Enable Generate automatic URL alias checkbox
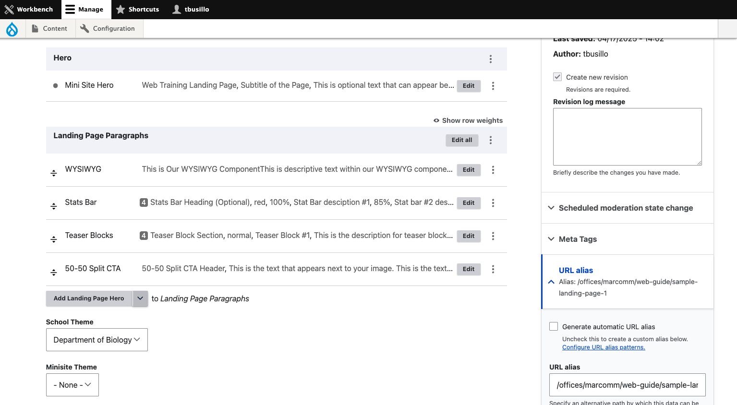737x405 pixels. pyautogui.click(x=554, y=326)
